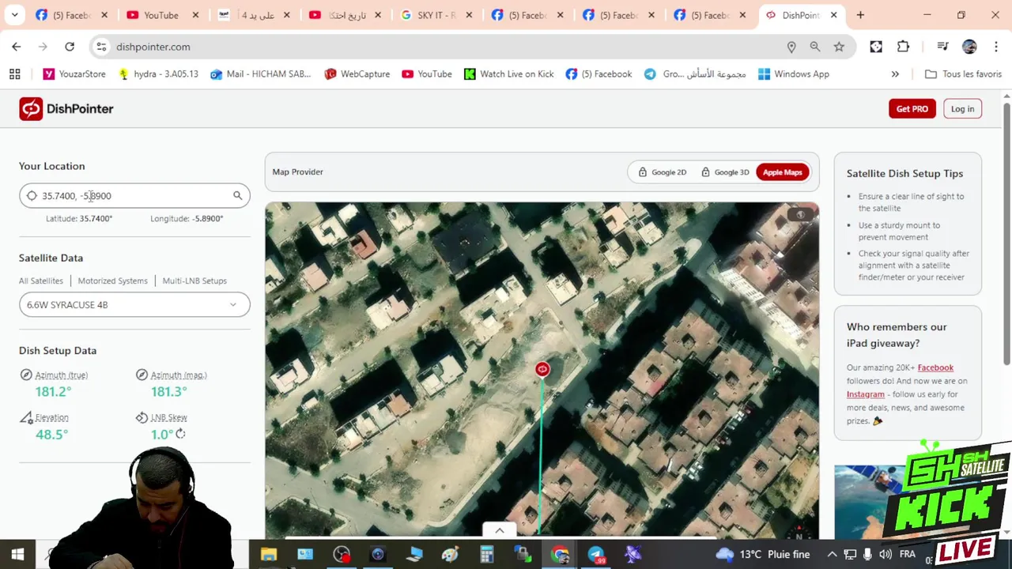Open the media control icon in toolbar

pyautogui.click(x=942, y=47)
